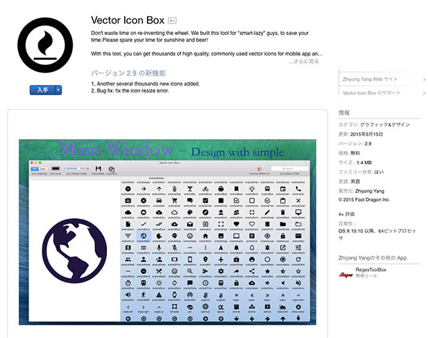Select the walking person icon
This screenshot has width=428, height=338.
pos(143,295)
